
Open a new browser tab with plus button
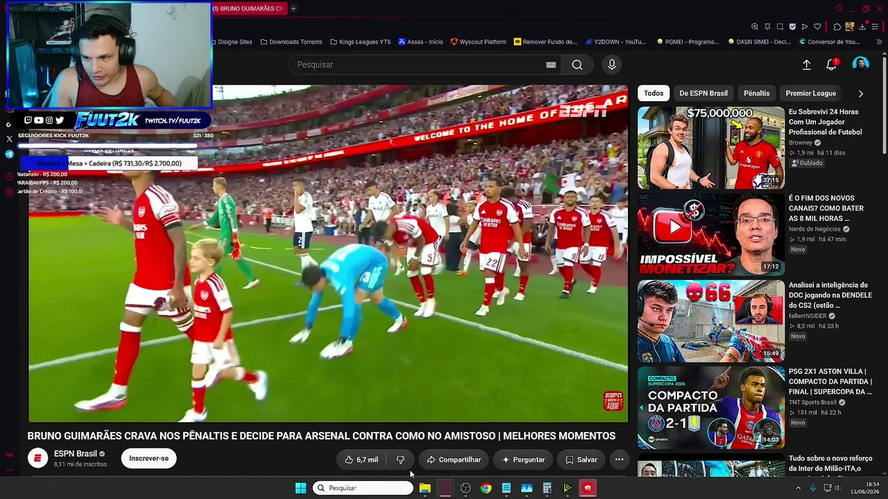[x=293, y=8]
